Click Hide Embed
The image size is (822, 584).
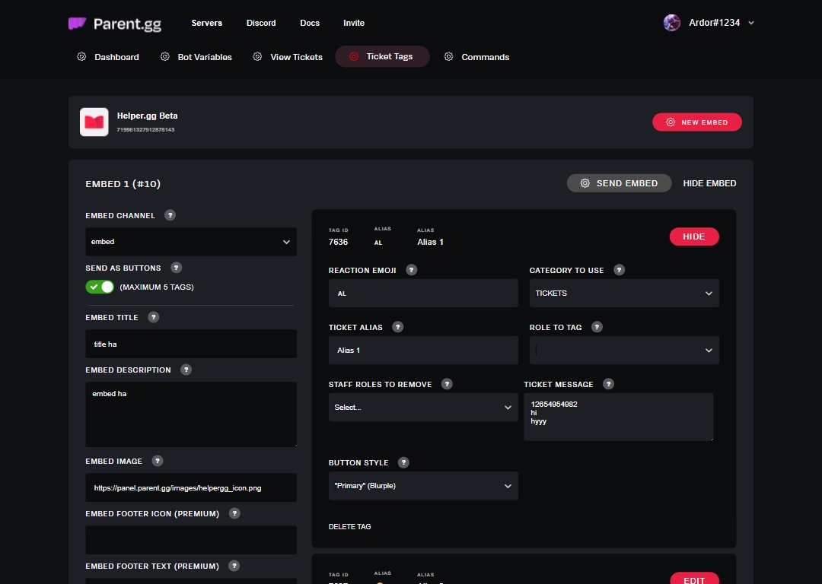click(709, 183)
